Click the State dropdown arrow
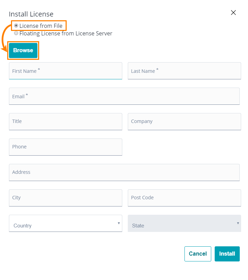Viewport: 248px width, 280px height. point(238,223)
